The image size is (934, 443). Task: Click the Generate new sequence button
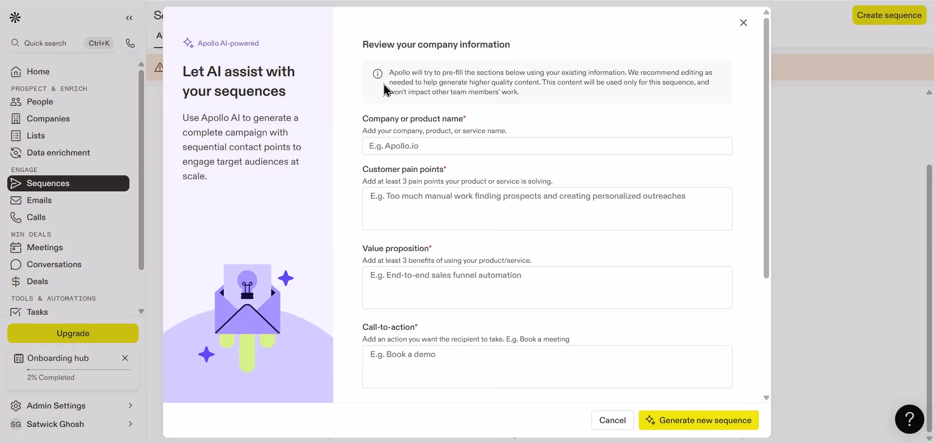pos(699,421)
